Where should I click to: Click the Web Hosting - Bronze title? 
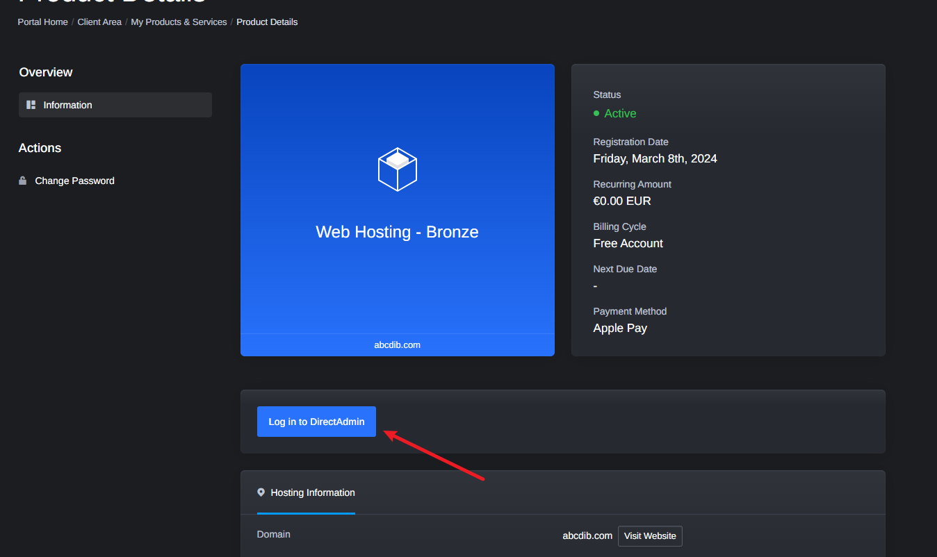[398, 232]
